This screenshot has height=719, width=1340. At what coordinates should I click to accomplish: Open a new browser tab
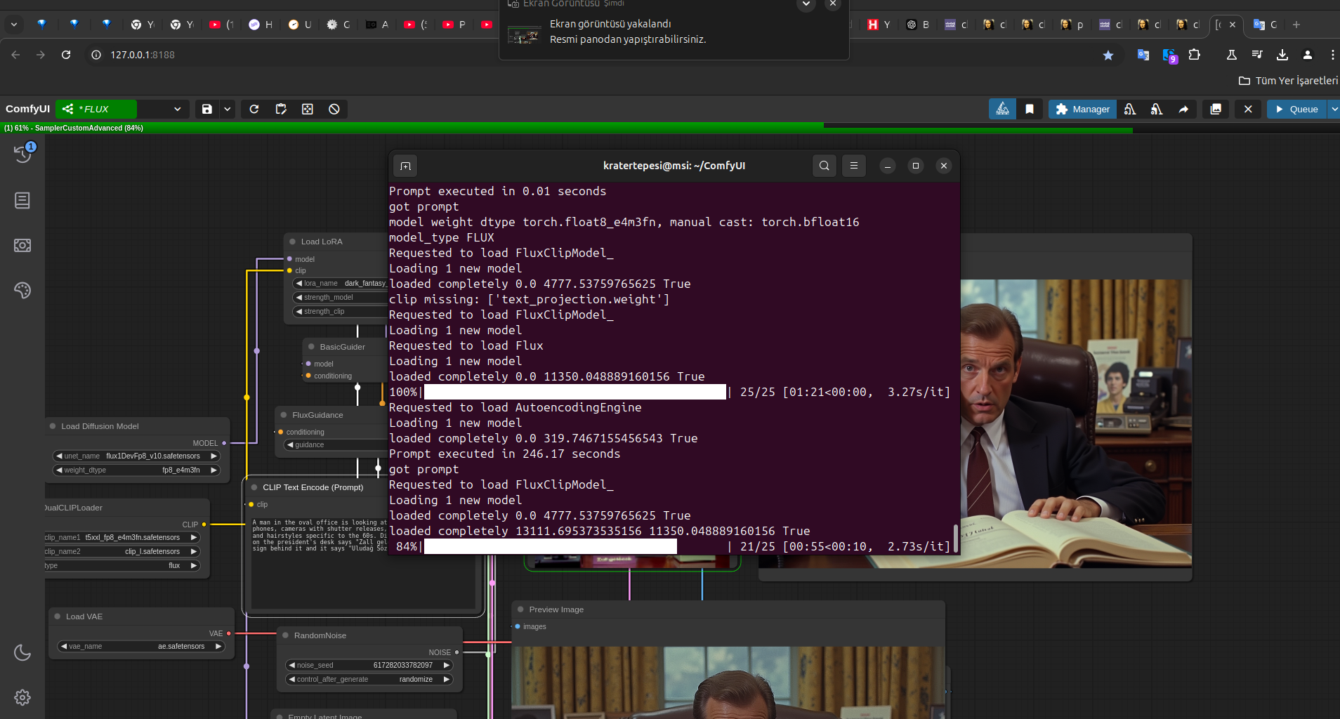1296,25
